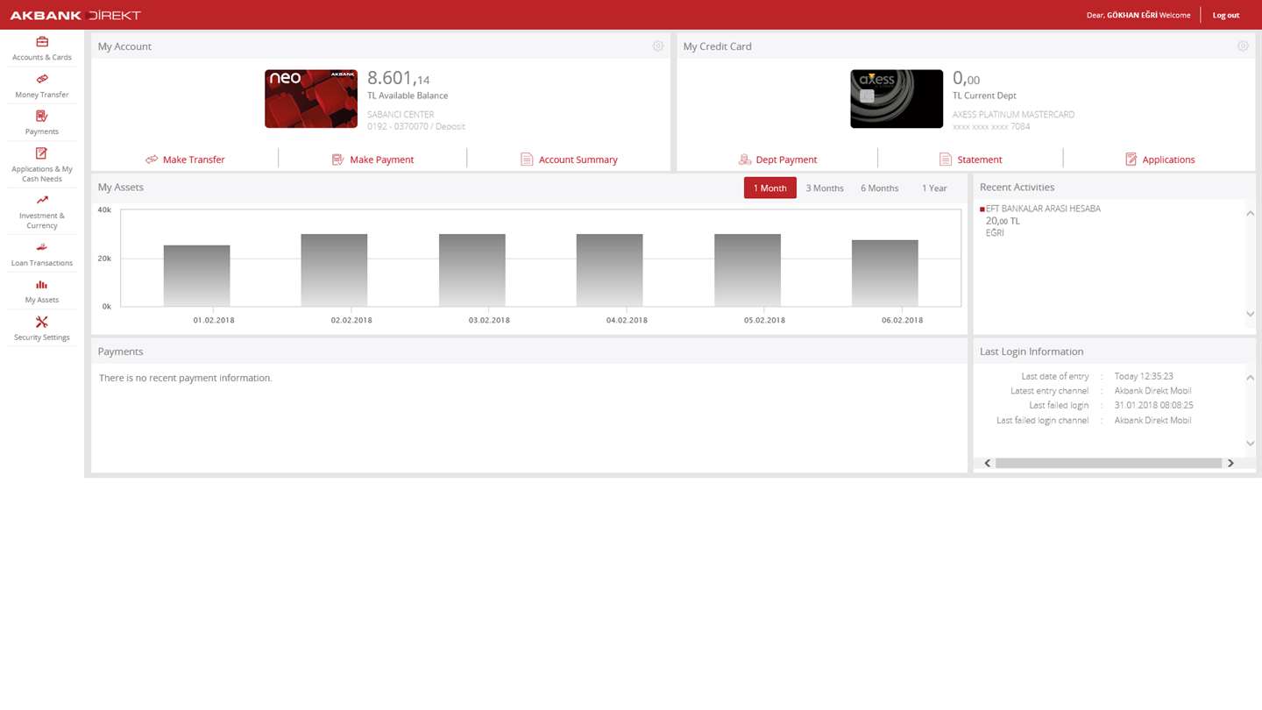Click Last Login Information scroll up arrow
Image resolution: width=1262 pixels, height=710 pixels.
pos(1251,378)
